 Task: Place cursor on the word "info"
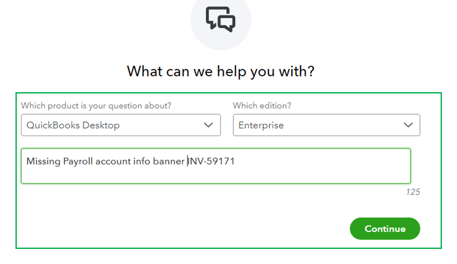tap(140, 161)
